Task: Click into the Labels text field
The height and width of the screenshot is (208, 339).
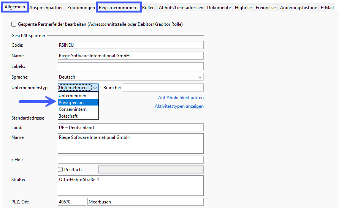Action: pos(131,66)
